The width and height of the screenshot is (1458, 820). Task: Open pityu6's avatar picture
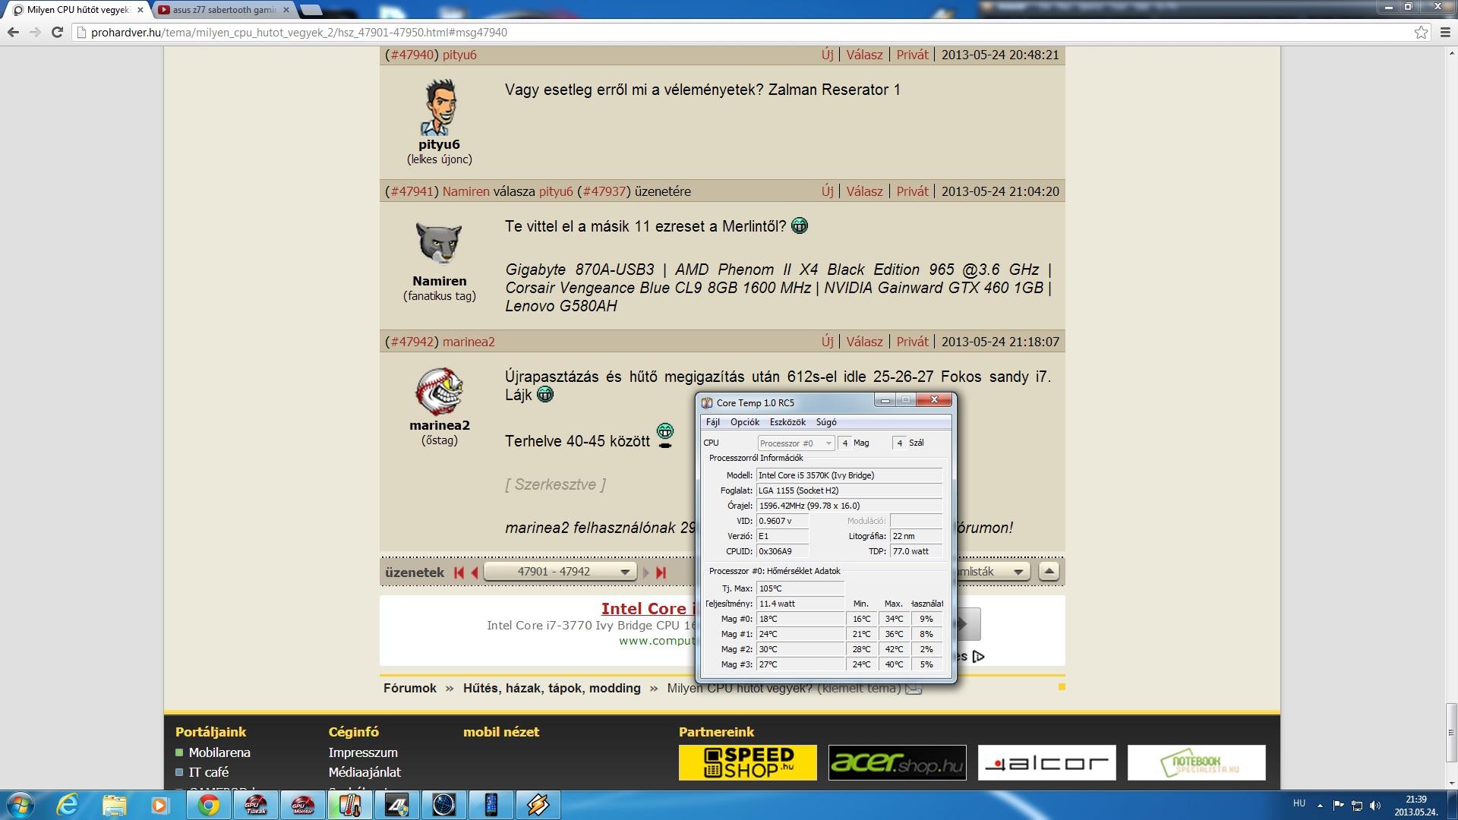coord(439,106)
